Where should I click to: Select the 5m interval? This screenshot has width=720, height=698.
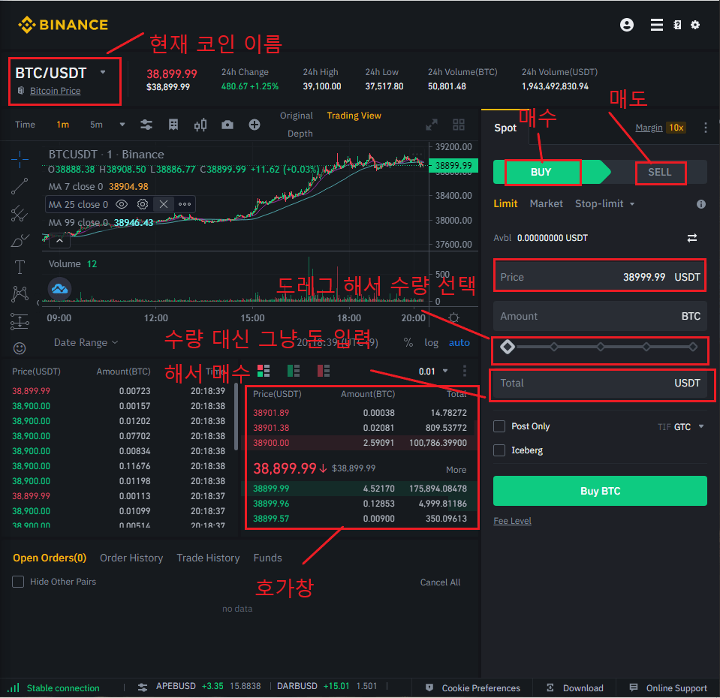point(96,125)
